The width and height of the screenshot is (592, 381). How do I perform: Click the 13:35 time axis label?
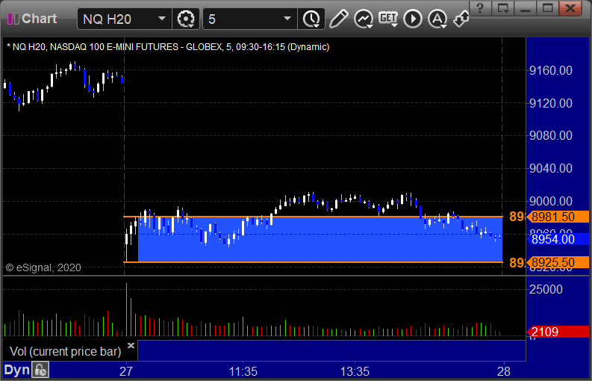pos(355,371)
